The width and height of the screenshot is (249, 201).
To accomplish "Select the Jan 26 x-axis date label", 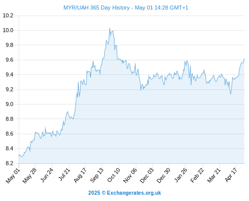I will coord(181,175).
